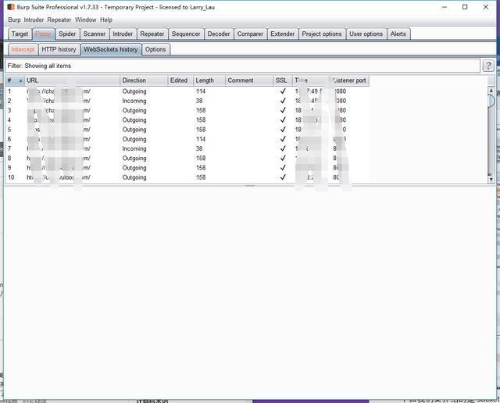Open the Intruder menu in the menu bar

pyautogui.click(x=34, y=20)
